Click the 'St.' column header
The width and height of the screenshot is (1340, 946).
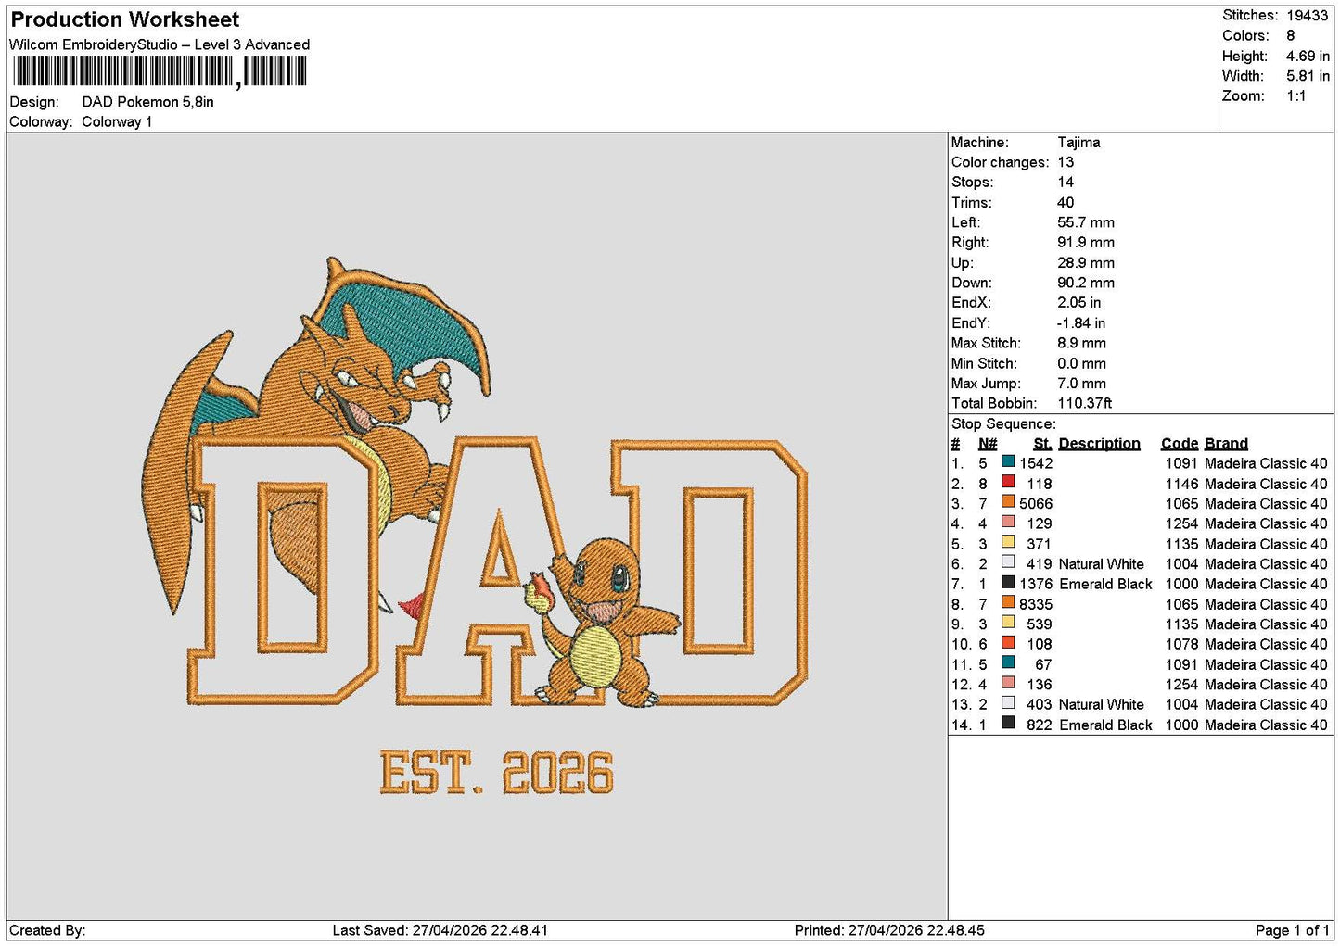(x=1042, y=444)
